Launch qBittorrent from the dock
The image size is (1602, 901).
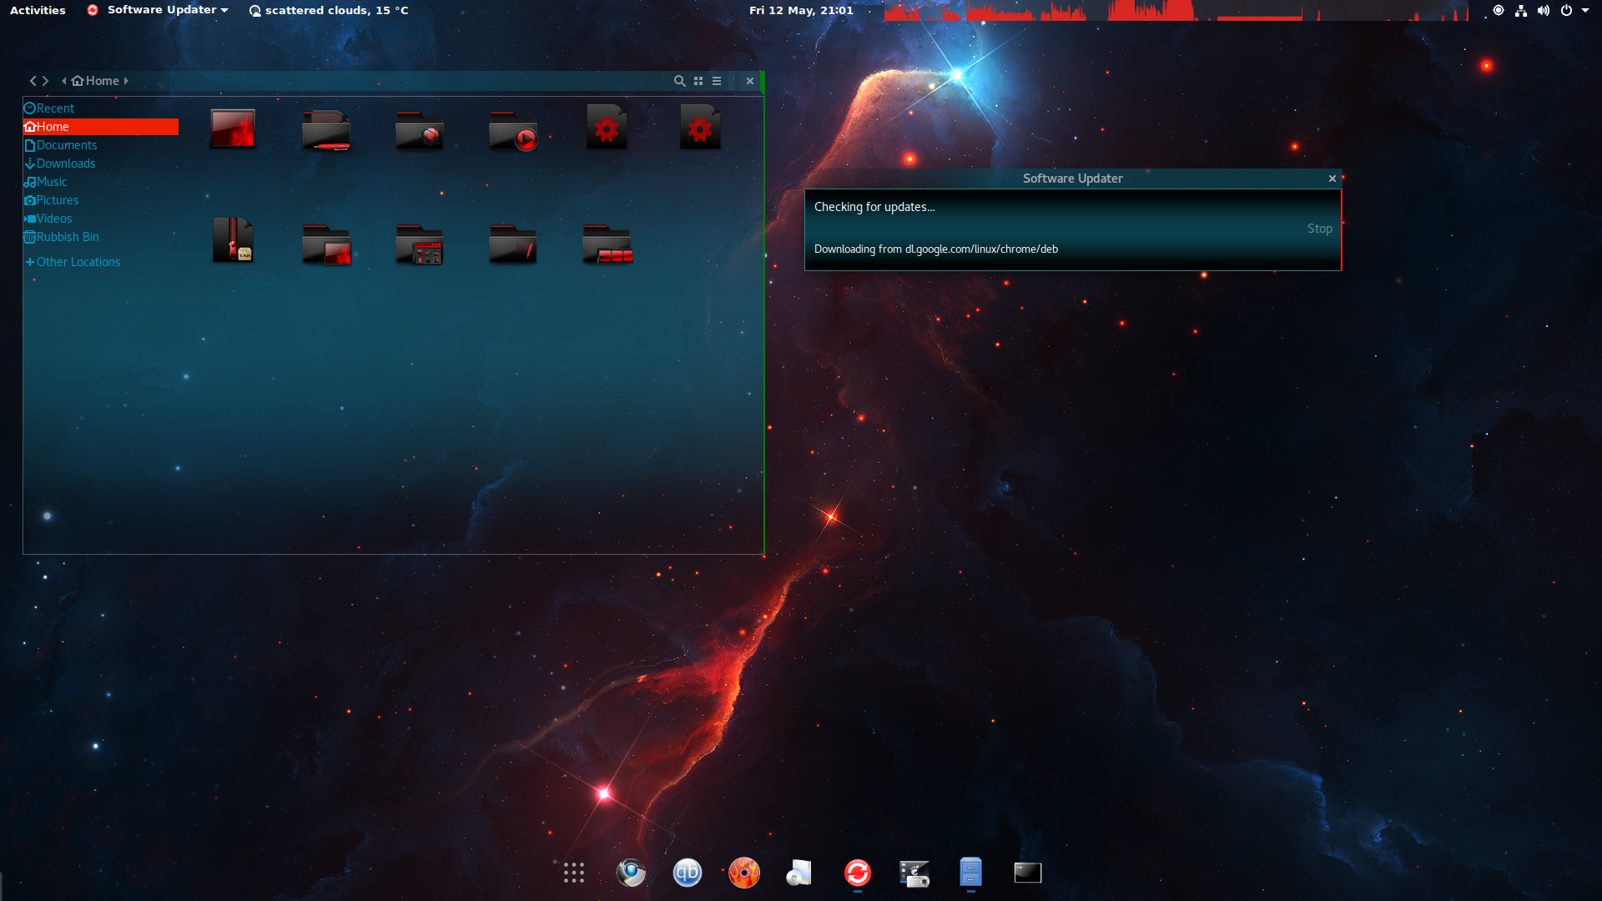coord(688,873)
